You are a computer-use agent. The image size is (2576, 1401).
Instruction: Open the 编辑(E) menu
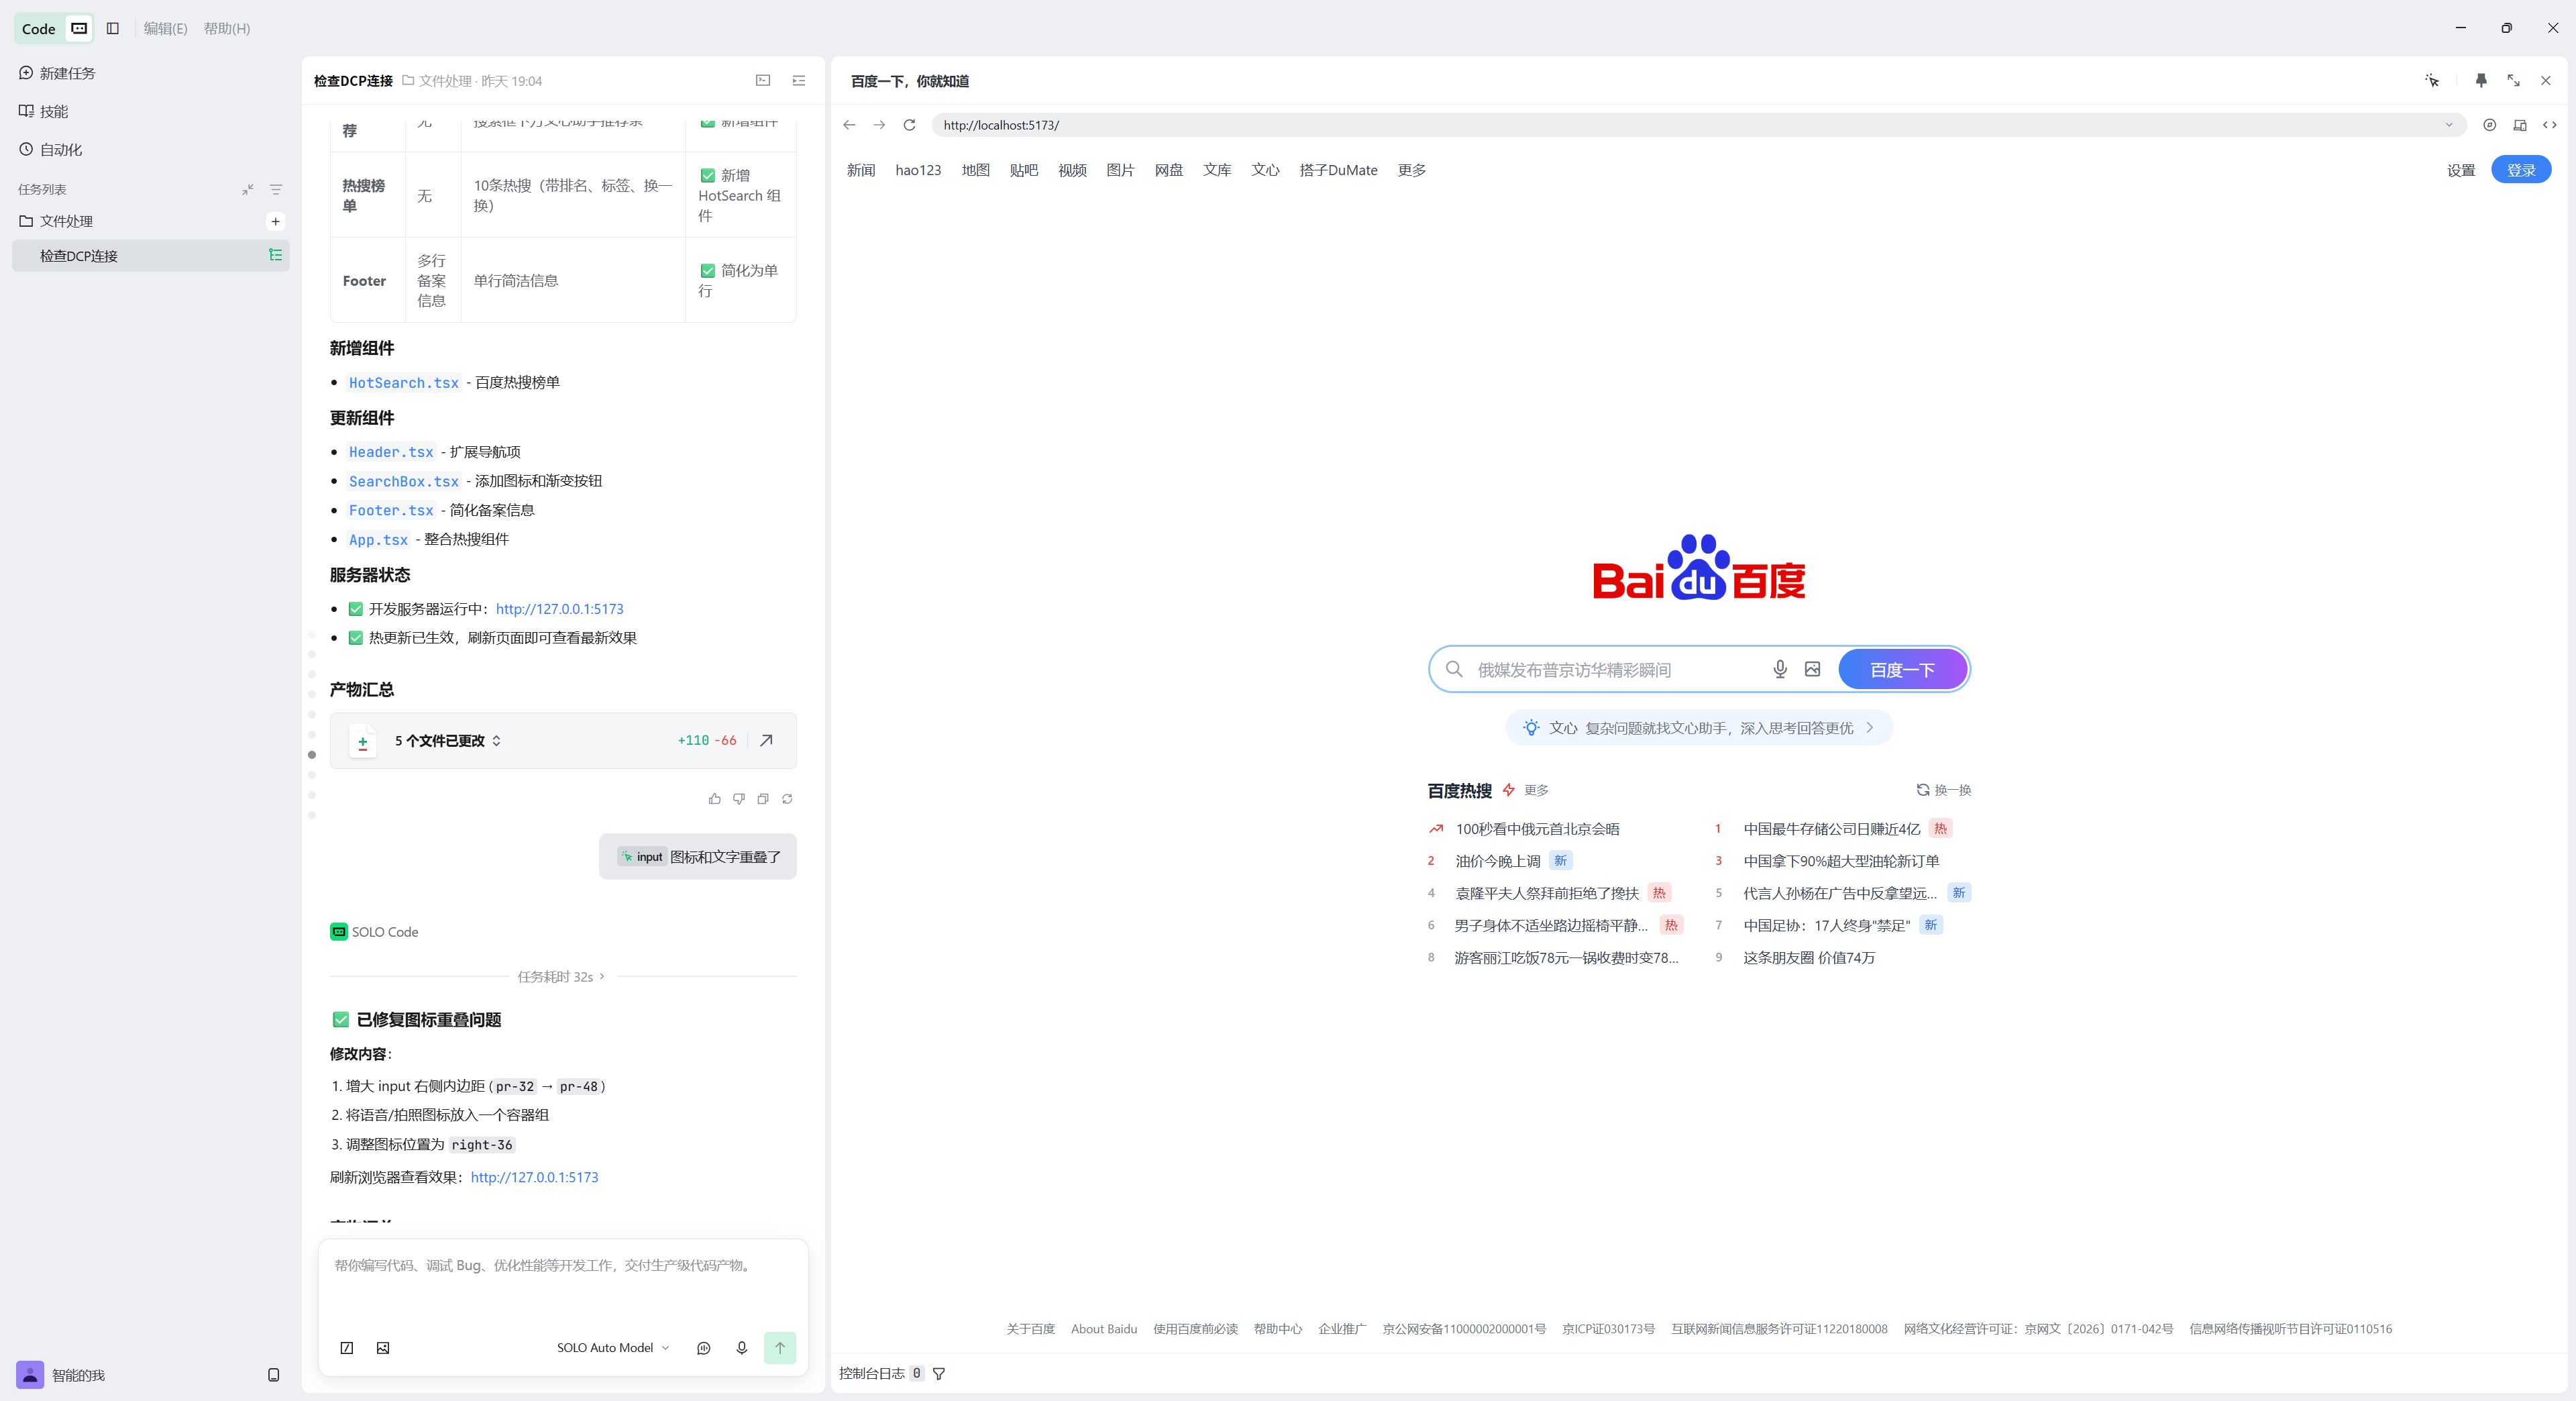pyautogui.click(x=165, y=28)
